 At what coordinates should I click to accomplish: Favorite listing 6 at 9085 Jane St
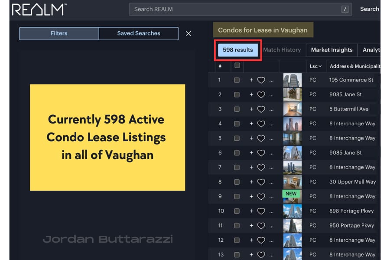click(261, 153)
